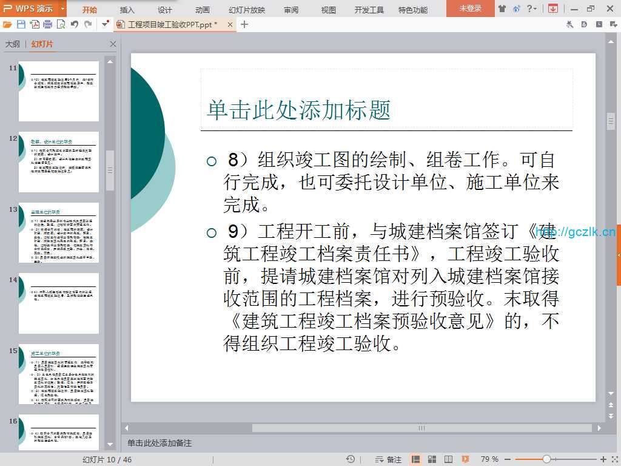The width and height of the screenshot is (621, 466).
Task: Export to PDF using the toolbar icon
Action: pos(35,24)
